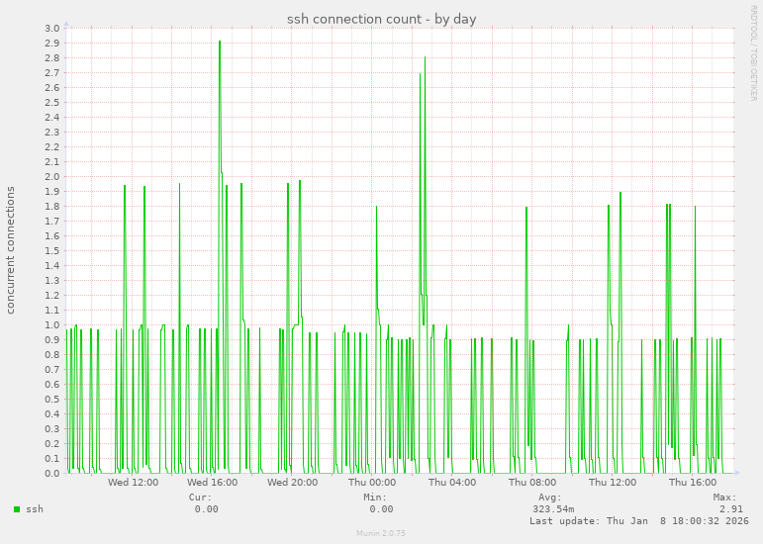The height and width of the screenshot is (544, 763).
Task: Click the graph title 'ssh connection count - by day'
Action: [x=382, y=19]
